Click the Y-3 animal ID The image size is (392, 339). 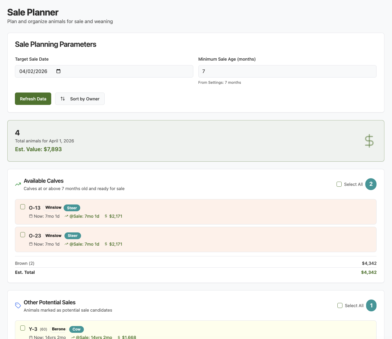pyautogui.click(x=33, y=329)
